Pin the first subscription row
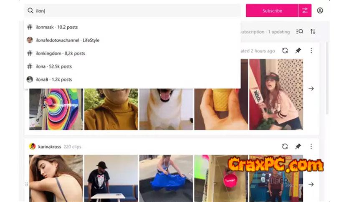Viewport: 349px width, 202px height. click(298, 50)
